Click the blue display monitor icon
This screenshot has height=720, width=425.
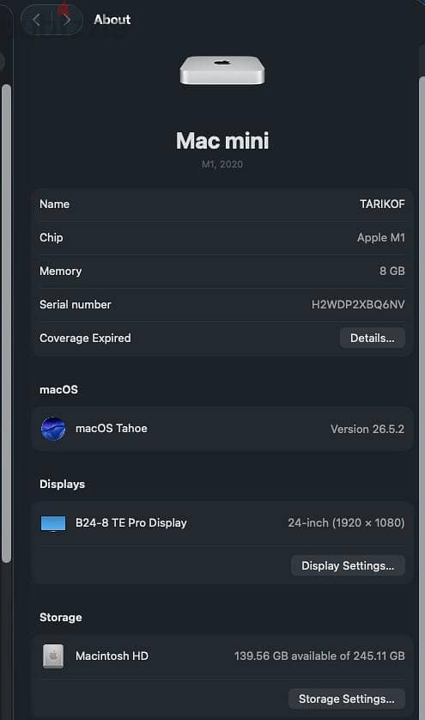click(x=52, y=523)
